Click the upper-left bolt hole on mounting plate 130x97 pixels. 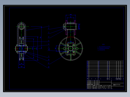point(68,45)
